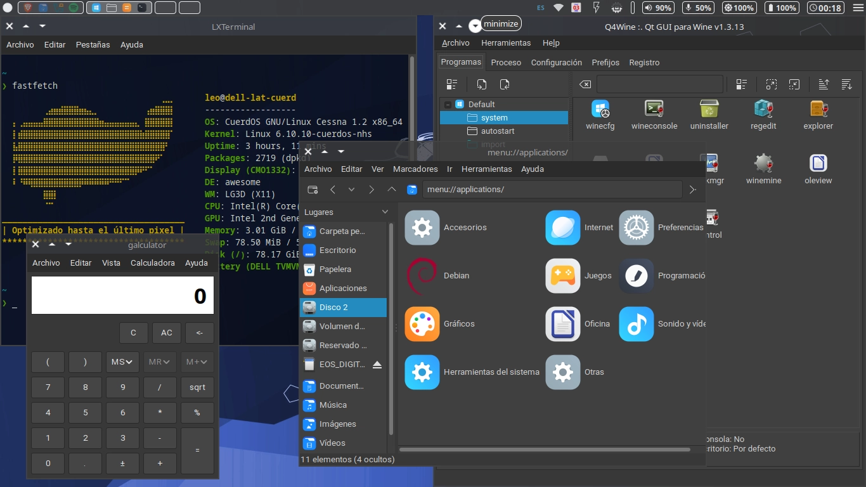Screen dimensions: 866x487
Task: Open Spotify from the taskbar
Action: [x=72, y=8]
